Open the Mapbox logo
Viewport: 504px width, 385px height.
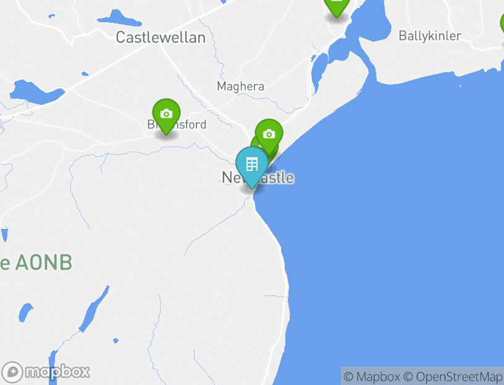tap(45, 372)
